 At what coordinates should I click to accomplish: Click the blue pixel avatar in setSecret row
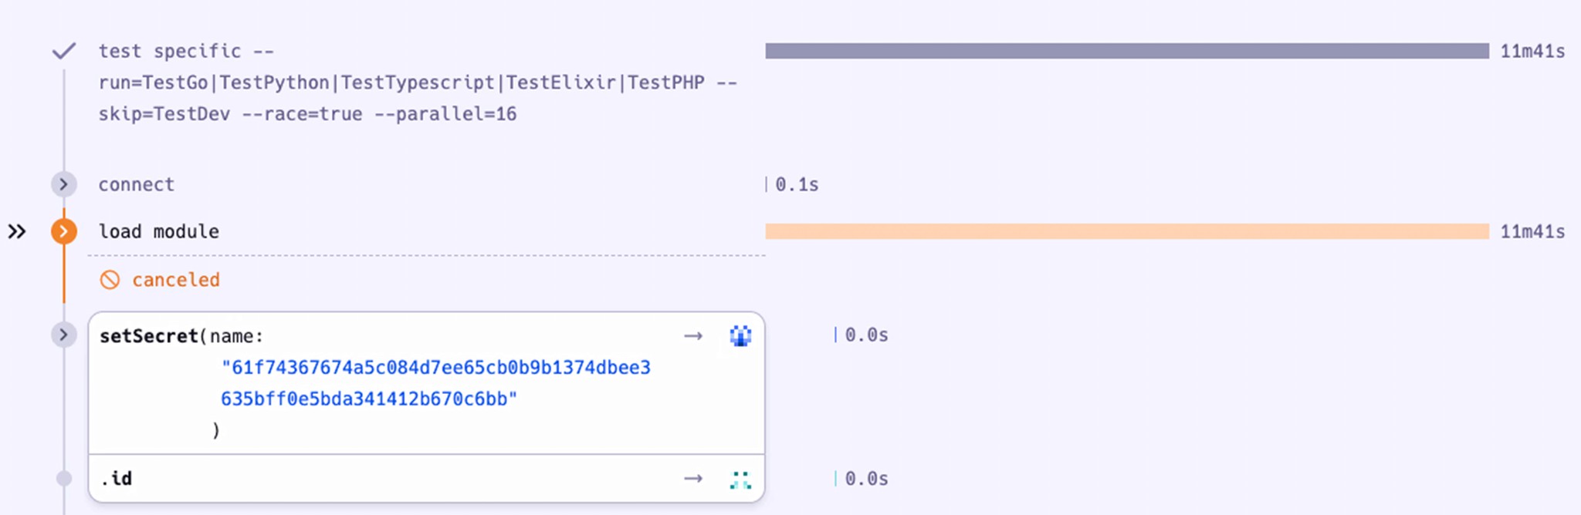point(740,335)
